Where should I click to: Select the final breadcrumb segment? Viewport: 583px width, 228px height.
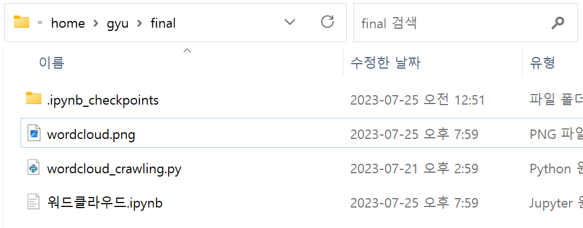(163, 23)
